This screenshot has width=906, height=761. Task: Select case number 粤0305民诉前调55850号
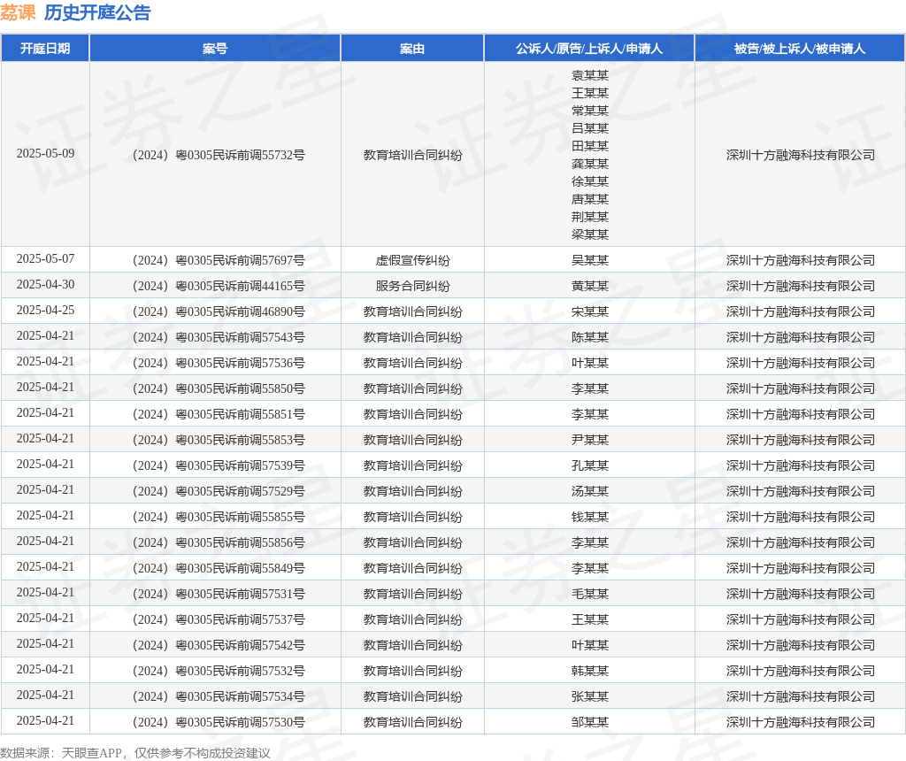(x=219, y=388)
